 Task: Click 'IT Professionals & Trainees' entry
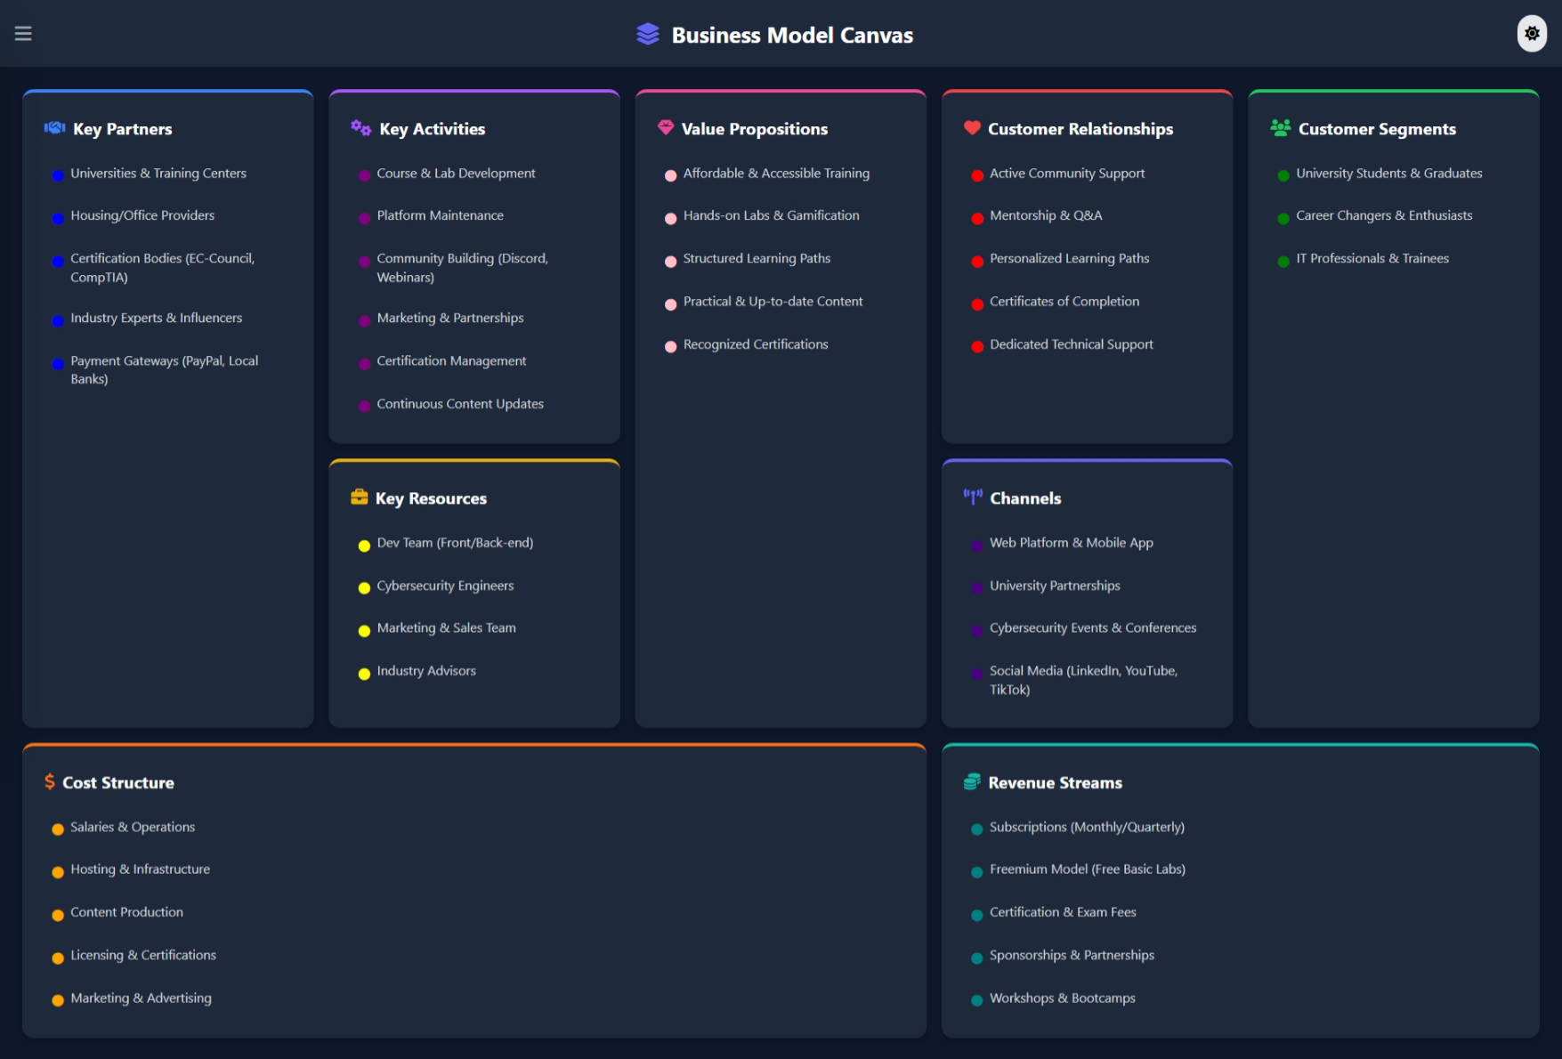1372,258
